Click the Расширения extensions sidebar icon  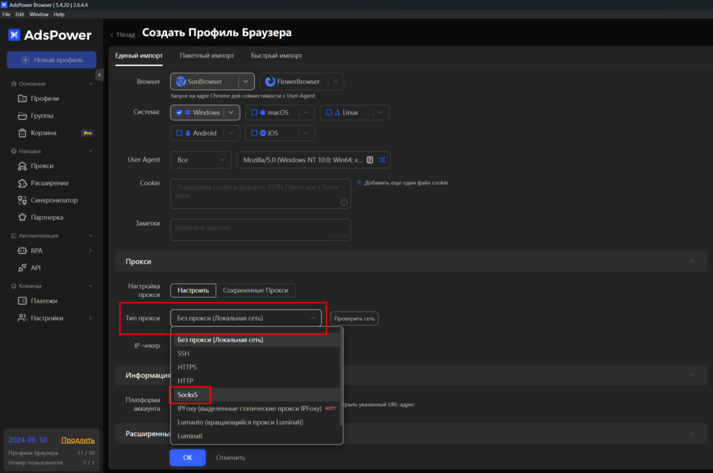pyautogui.click(x=22, y=183)
